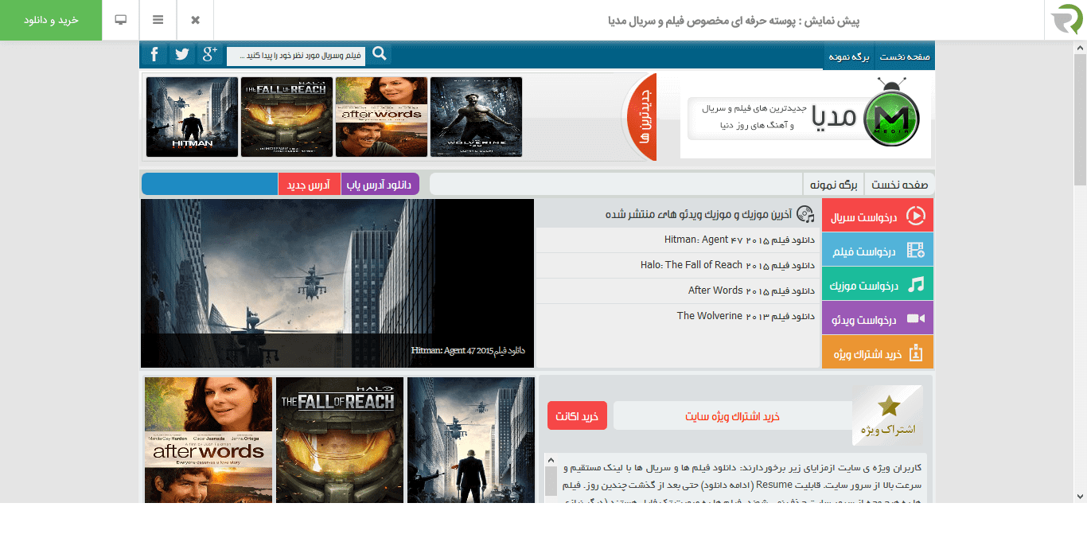Open صفحه نخست in grey secondary menu

899,185
